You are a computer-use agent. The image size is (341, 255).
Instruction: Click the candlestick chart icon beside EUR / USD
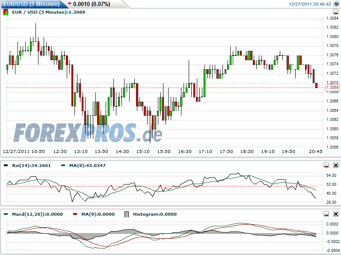point(6,12)
